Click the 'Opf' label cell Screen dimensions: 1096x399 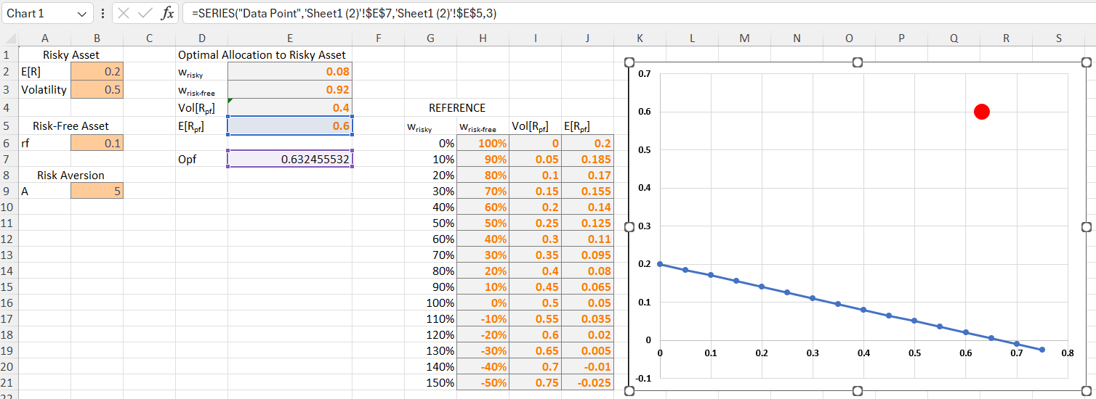tap(201, 159)
